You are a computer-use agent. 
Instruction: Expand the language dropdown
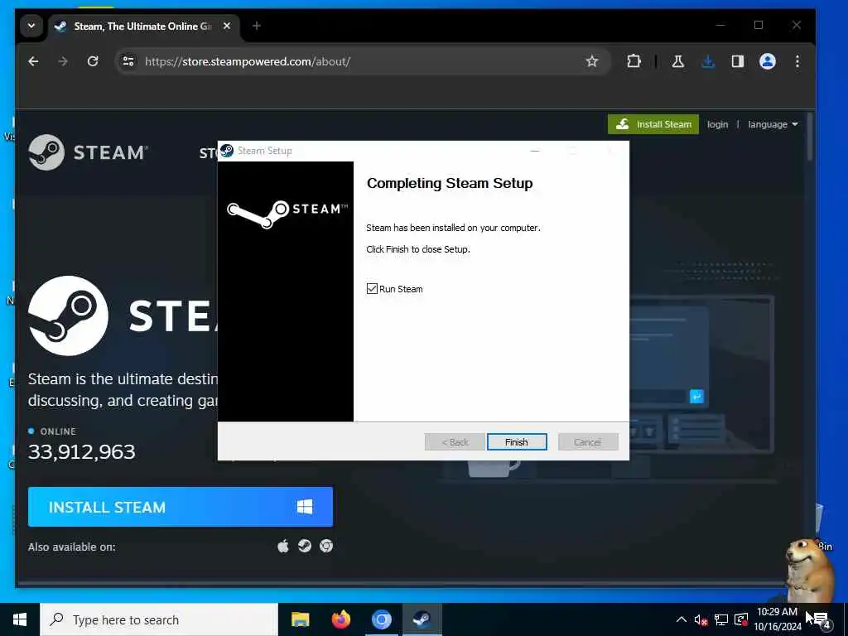[x=773, y=124]
